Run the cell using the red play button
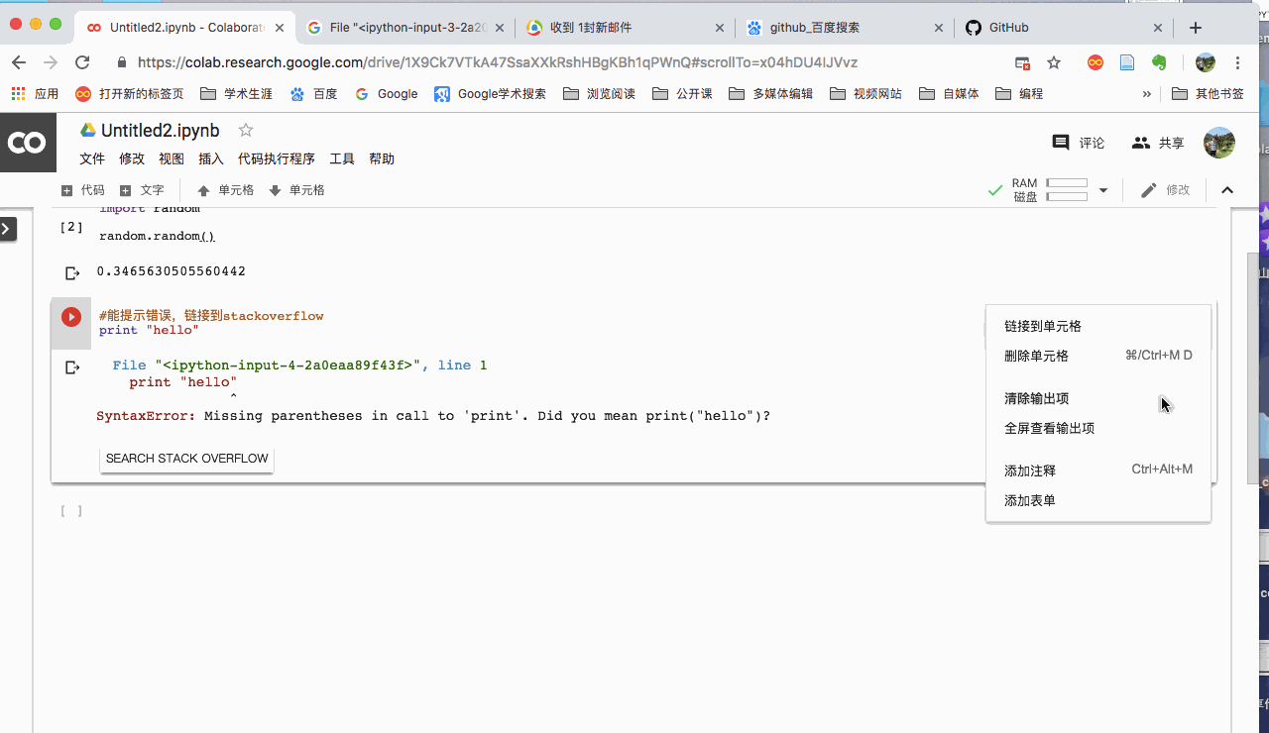This screenshot has height=733, width=1269. point(69,317)
